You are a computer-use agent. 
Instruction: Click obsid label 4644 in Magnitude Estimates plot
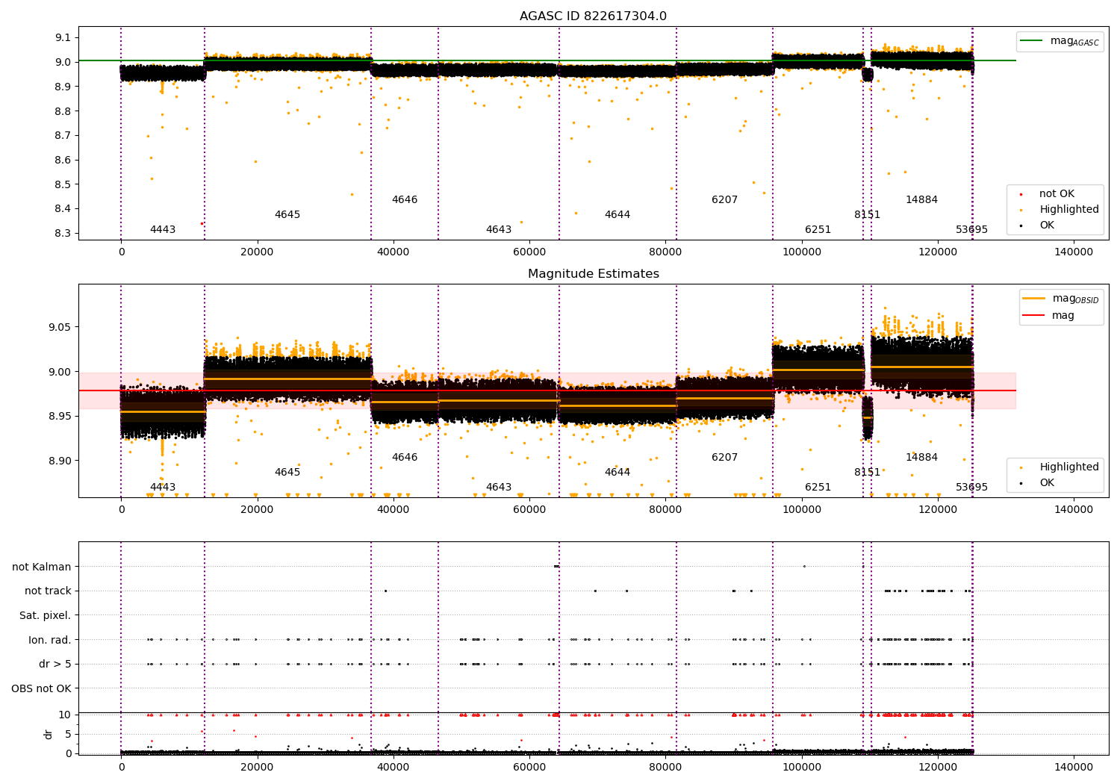617,473
